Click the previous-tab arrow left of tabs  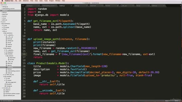22,6
